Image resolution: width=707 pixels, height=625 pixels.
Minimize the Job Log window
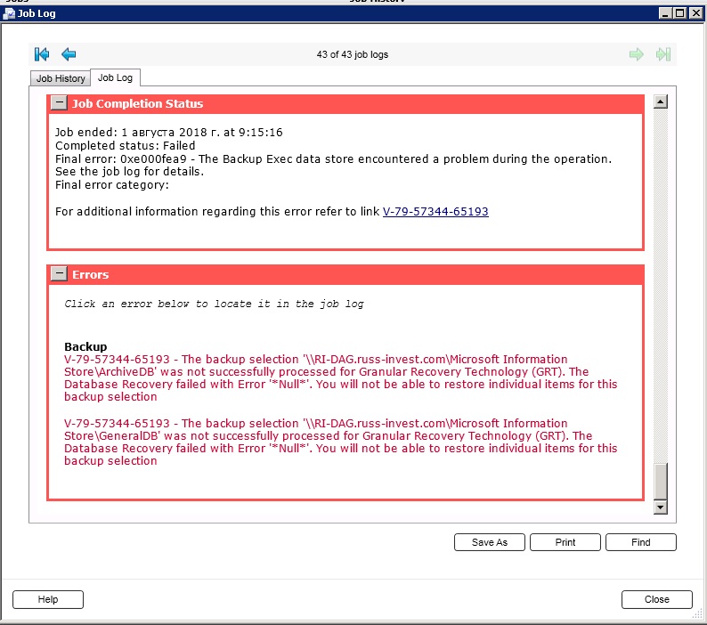pos(665,13)
